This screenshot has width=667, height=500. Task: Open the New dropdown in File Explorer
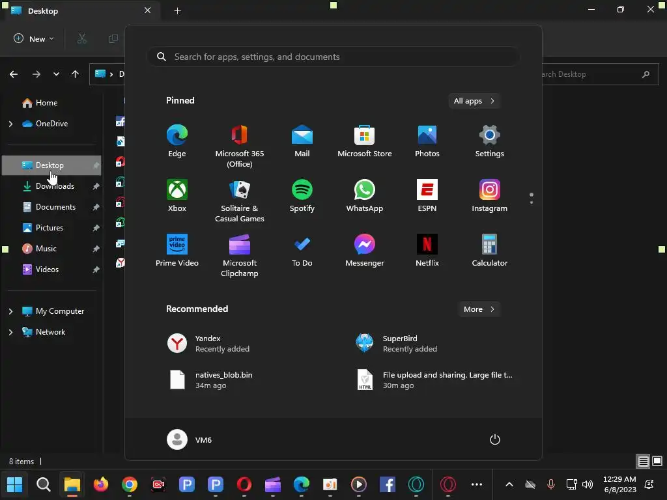(34, 38)
